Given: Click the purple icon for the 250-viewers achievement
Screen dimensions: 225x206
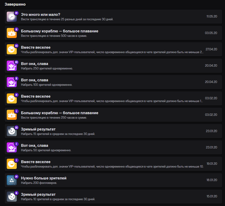Looking at the screenshot, I should pos(12,66).
